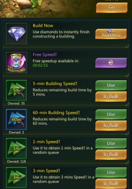Select the 1m Speedup arrow icon
The width and height of the screenshot is (132, 189).
click(16, 148)
